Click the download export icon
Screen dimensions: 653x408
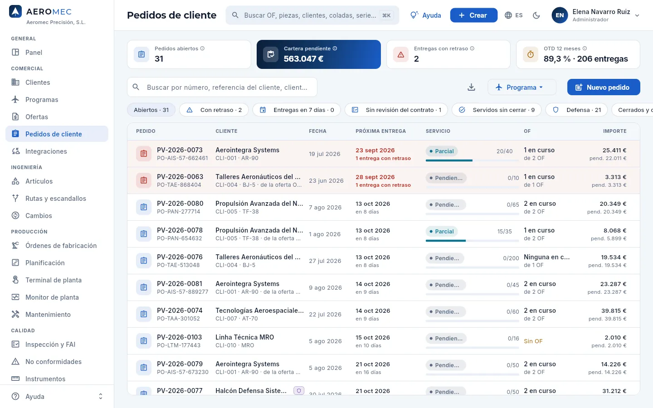point(472,87)
